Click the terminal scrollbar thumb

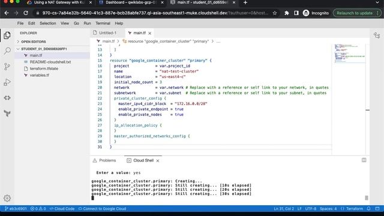(367, 198)
